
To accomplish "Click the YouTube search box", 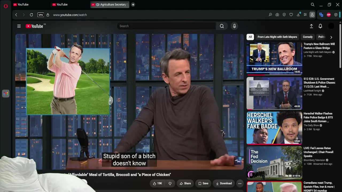I will 166,26.
